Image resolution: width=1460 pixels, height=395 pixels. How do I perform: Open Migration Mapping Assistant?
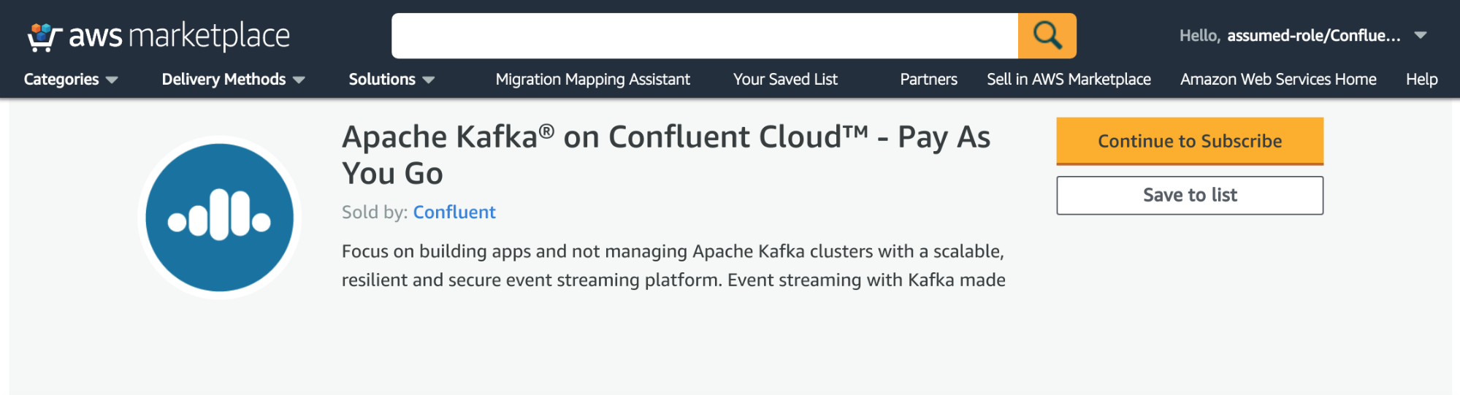(592, 79)
